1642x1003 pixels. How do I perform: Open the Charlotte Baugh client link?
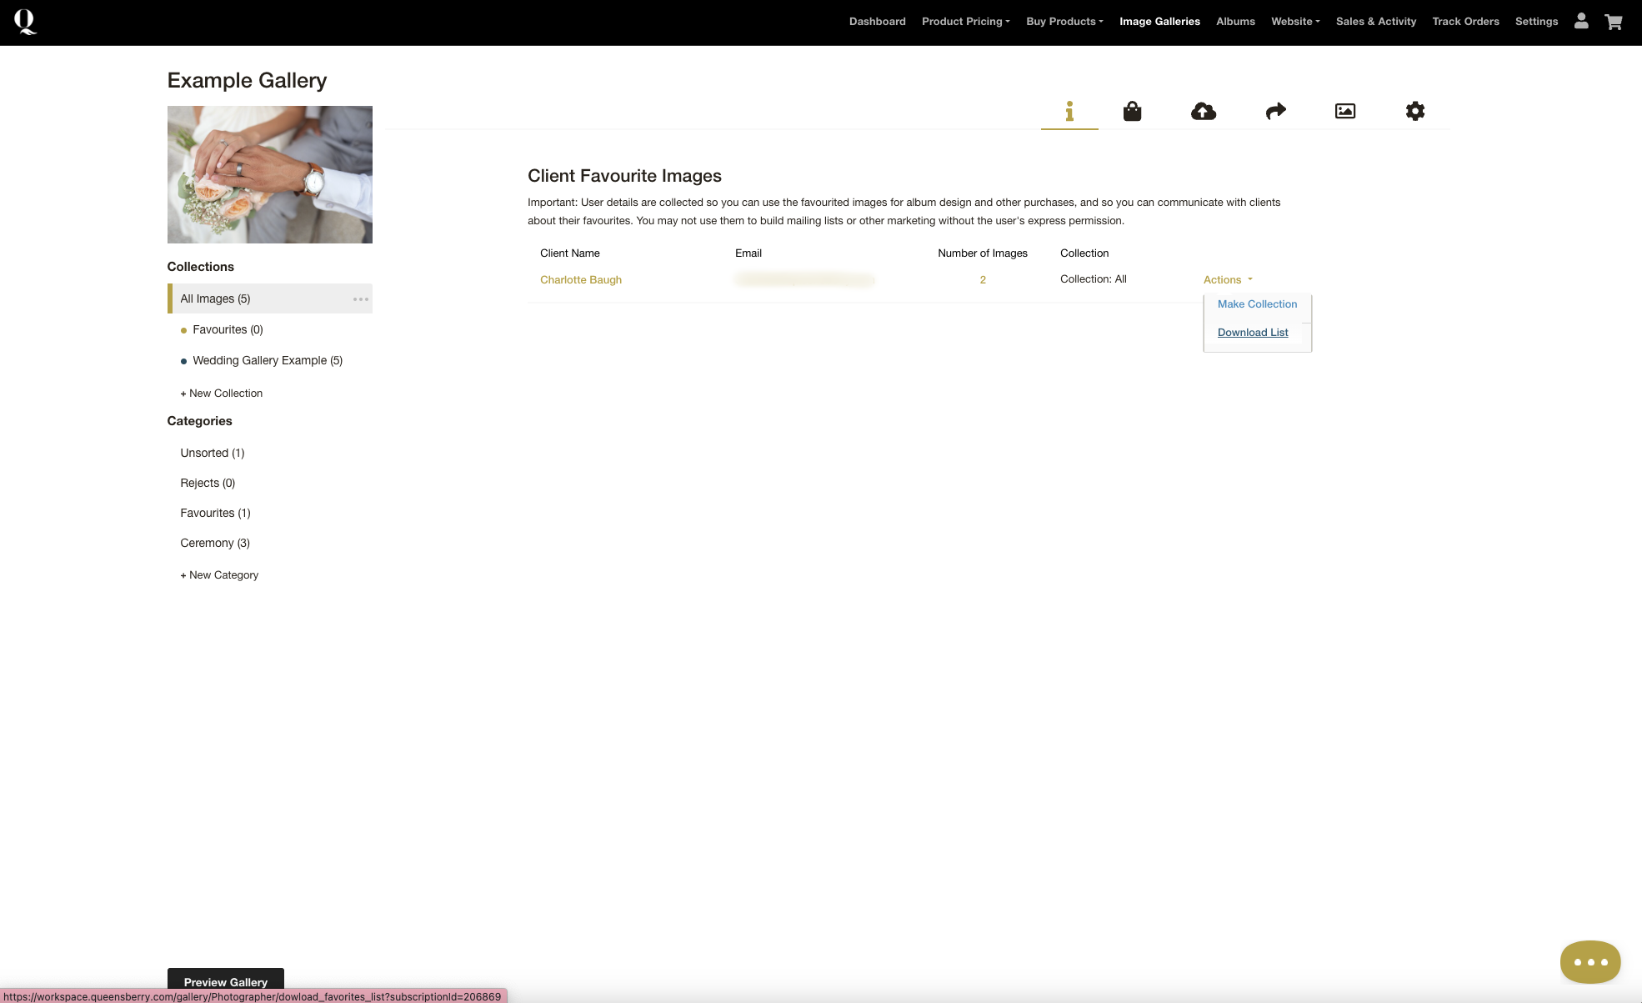[x=581, y=280]
